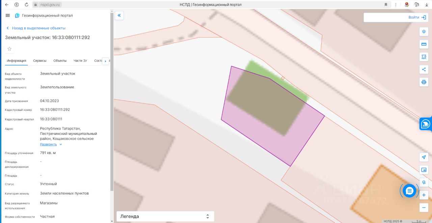Select the cadastral number value 16:33:080111:292
This screenshot has height=223, width=432.
pyautogui.click(x=55, y=110)
